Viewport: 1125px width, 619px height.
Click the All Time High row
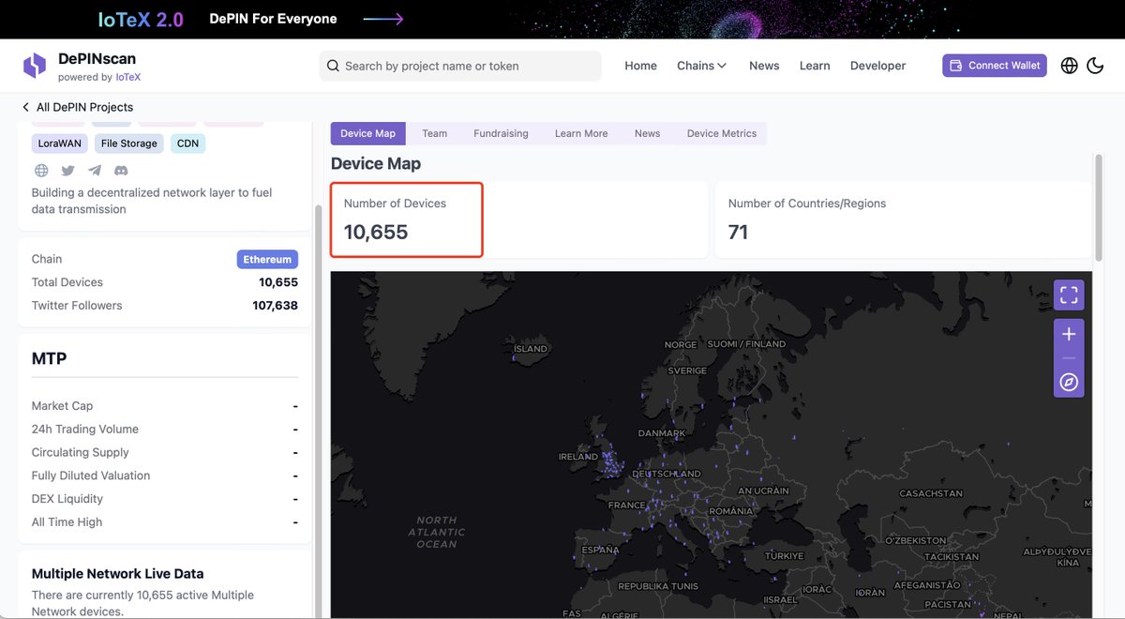coord(164,522)
